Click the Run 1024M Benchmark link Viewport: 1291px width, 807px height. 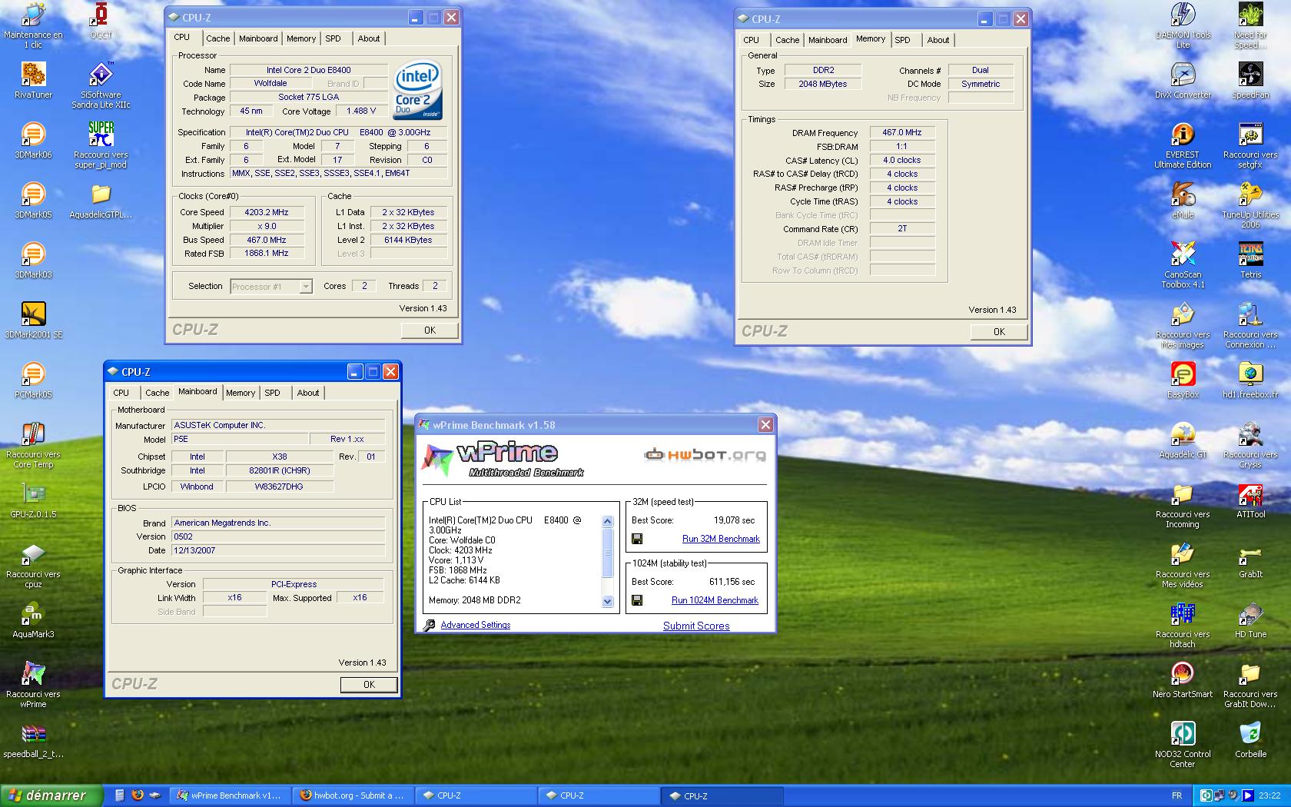click(715, 600)
